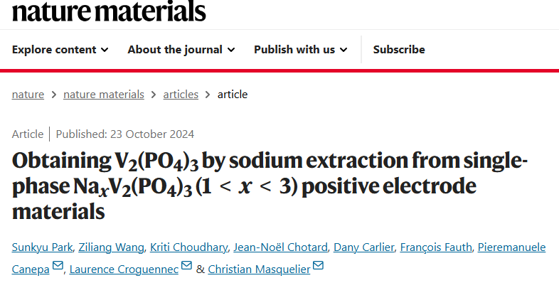Open Jean-Noël Chotard author link
559x283 pixels.
[x=280, y=247]
